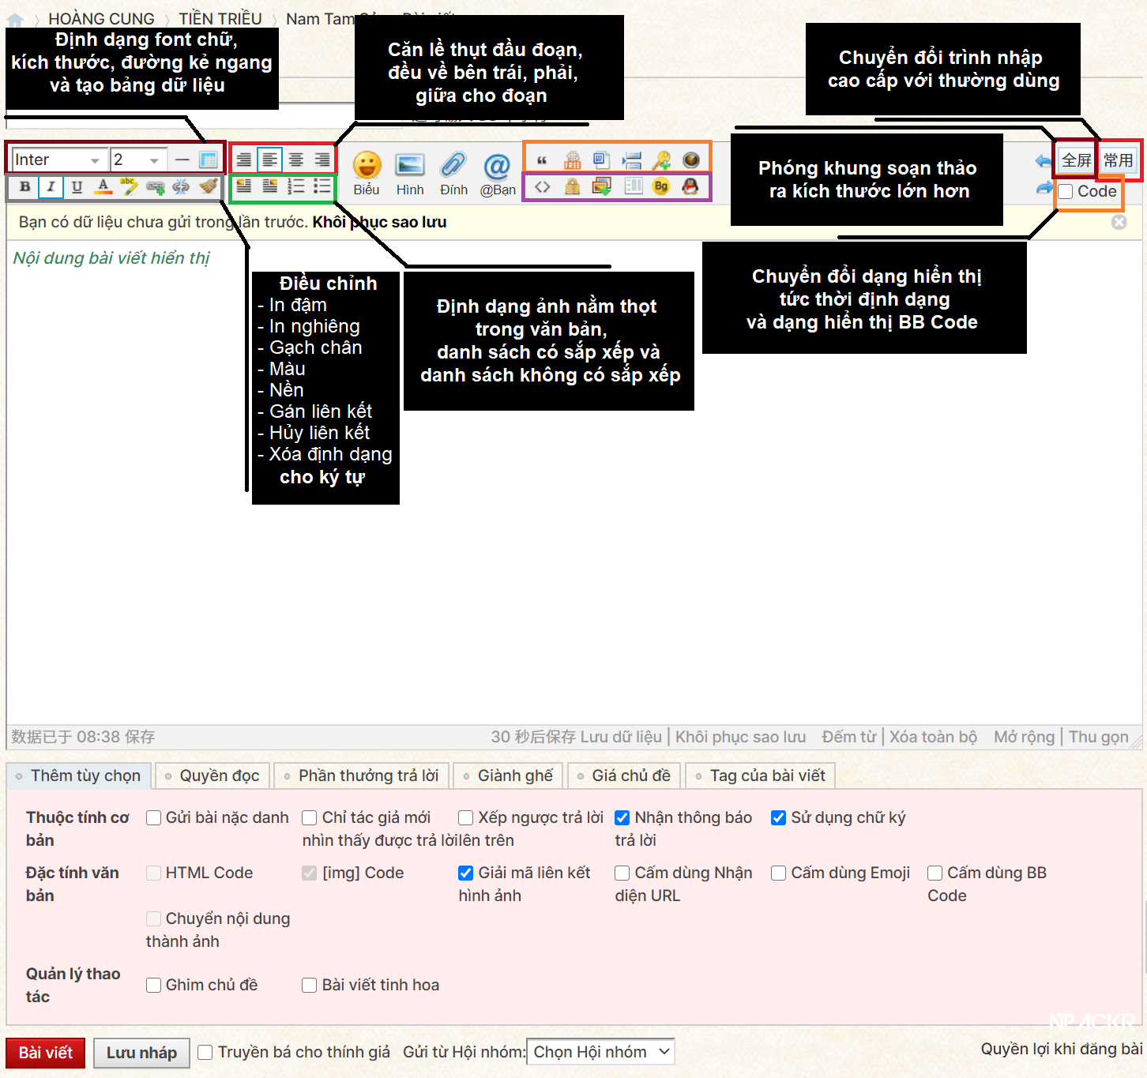The image size is (1147, 1078).
Task: Pick text highlight background color
Action: 129,186
